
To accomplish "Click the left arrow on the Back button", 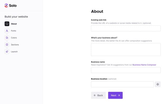I will tap(95, 95).
